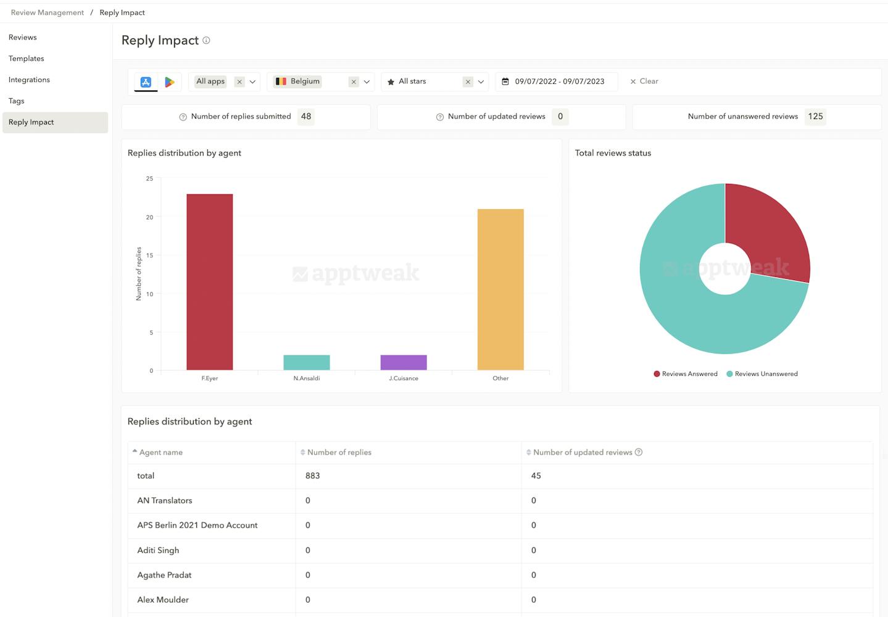The height and width of the screenshot is (617, 888).
Task: Select the Apple App Store icon
Action: coord(146,82)
